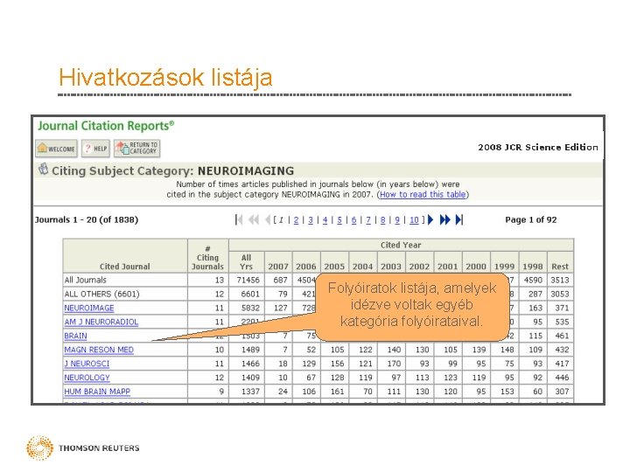The width and height of the screenshot is (630, 472).
Task: Click the Welcome home button
Action: point(56,149)
